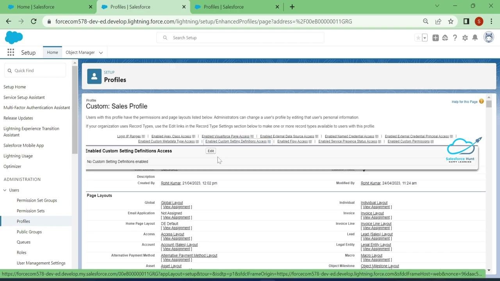The image size is (500, 281).
Task: Open the favorites list dropdown arrow
Action: tap(425, 38)
